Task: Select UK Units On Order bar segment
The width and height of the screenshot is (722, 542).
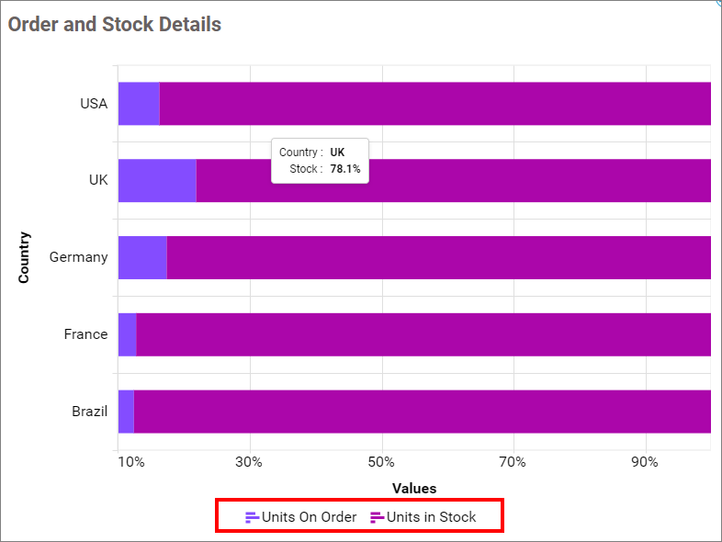Action: click(x=157, y=181)
